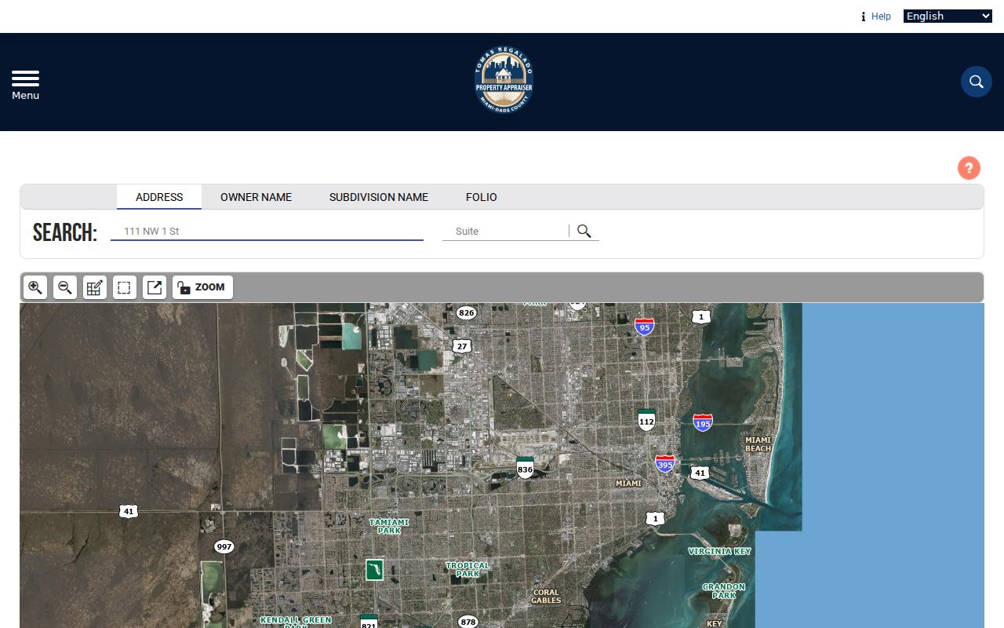Open the hamburger Menu
This screenshot has height=628, width=1004.
(25, 85)
